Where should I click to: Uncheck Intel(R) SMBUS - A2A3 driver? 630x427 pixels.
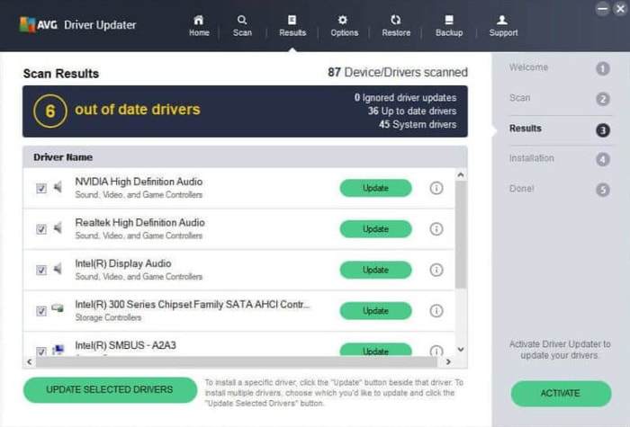pos(41,351)
